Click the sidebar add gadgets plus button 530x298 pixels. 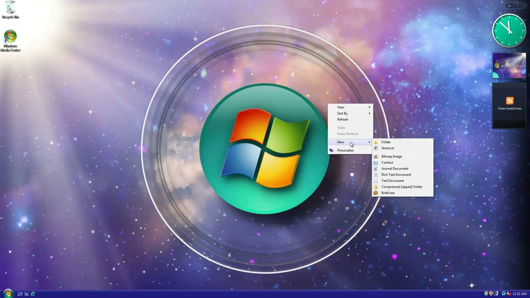click(x=509, y=6)
